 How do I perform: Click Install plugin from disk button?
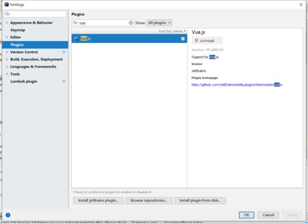tap(200, 201)
